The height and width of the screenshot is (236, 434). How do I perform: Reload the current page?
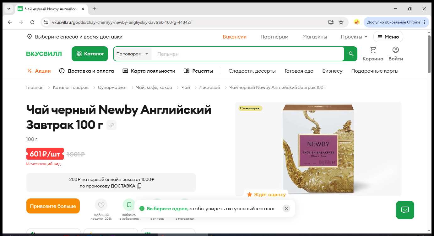(32, 22)
